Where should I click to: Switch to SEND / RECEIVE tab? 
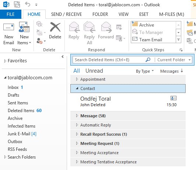click(x=66, y=14)
